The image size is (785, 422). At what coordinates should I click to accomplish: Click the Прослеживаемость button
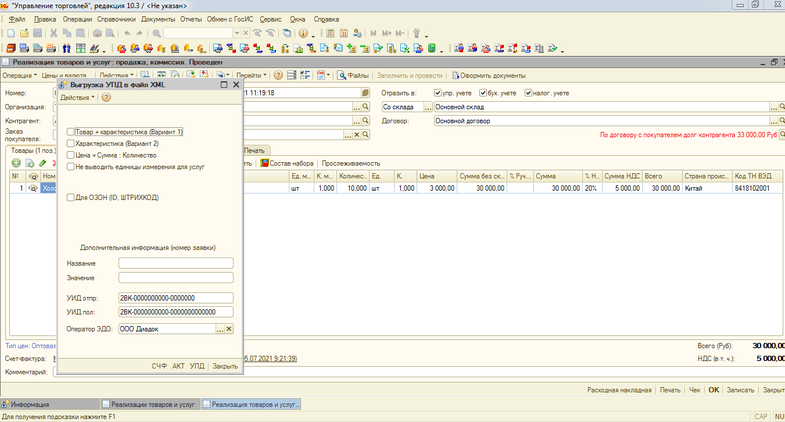[x=351, y=163]
